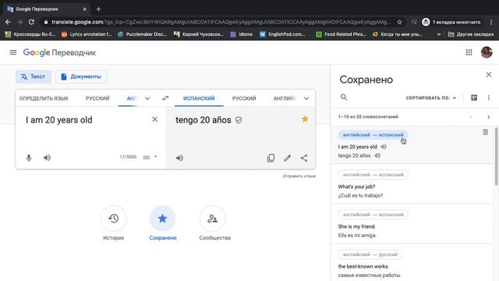Close the Saved panel

click(489, 75)
